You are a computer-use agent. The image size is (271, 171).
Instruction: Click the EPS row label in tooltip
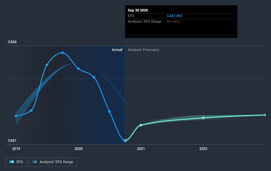131,16
